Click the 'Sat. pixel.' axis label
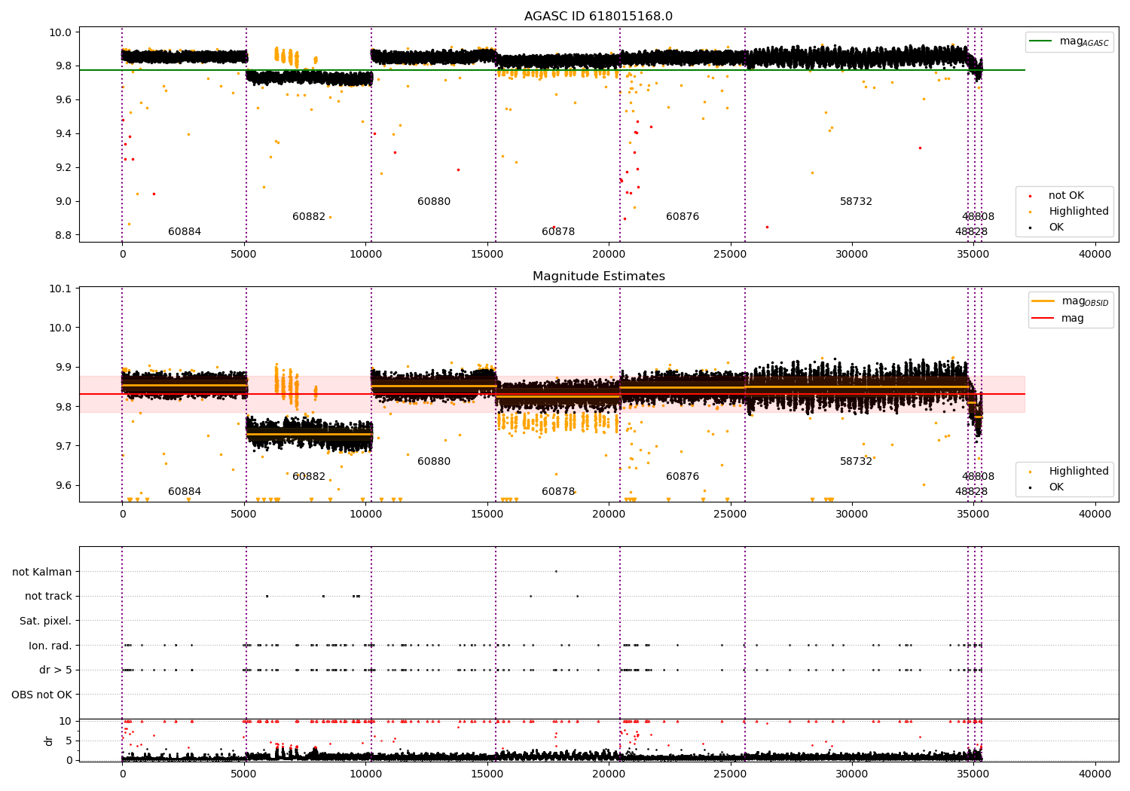 [46, 621]
